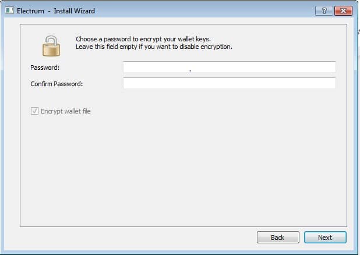The width and height of the screenshot is (360, 255).
Task: Click the 'Confirm Password:' label
Action: 57,84
